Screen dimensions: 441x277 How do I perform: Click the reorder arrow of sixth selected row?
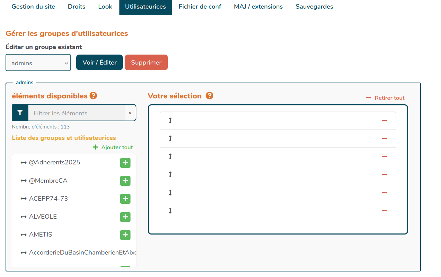170,211
